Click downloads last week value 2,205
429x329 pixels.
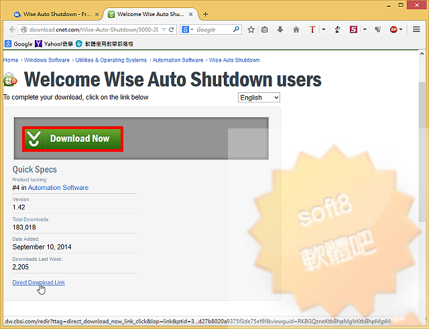coord(20,267)
